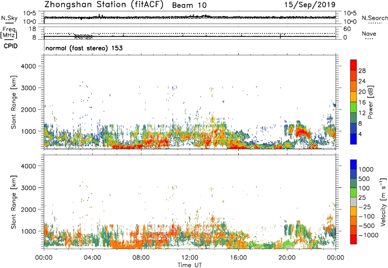Image resolution: width=388 pixels, height=268 pixels.
Task: Pick the red top segment of power colorbar
Action: click(x=354, y=65)
